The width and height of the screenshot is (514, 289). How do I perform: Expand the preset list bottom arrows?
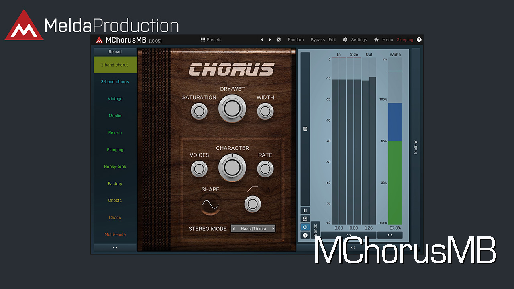click(x=115, y=248)
